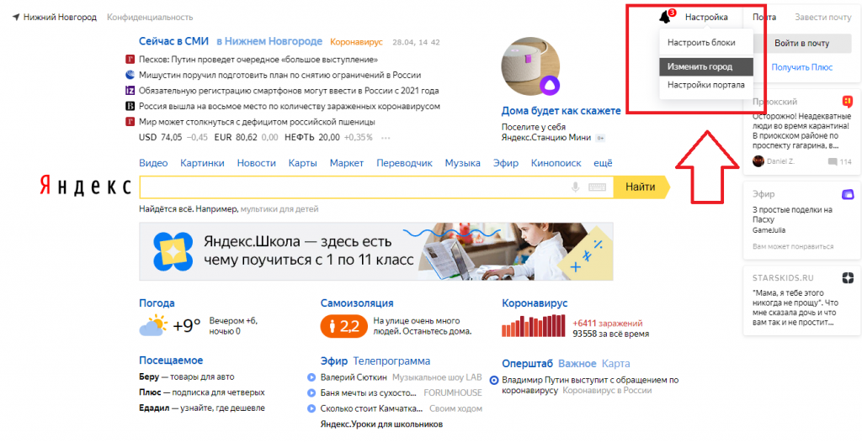Click the coronavirus red bar chart
Viewport: 862px width, 442px height.
[x=534, y=325]
